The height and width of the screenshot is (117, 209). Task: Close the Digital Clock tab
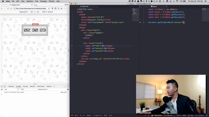(32, 5)
